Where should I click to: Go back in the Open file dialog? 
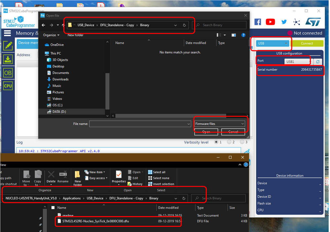tap(43, 25)
